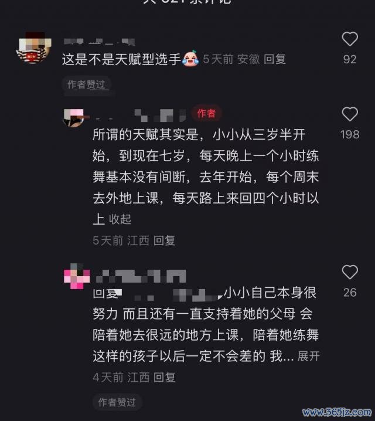This screenshot has height=421, width=375.
Task: Expand the truncated reply with 展开
Action: 308,357
